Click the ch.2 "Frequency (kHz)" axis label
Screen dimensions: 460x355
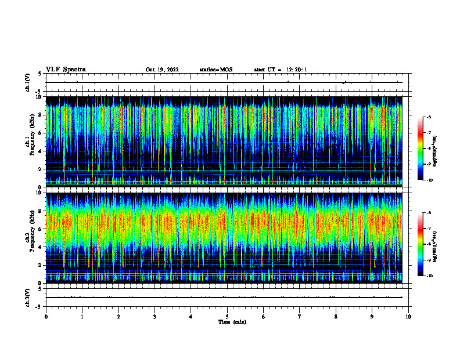33,231
